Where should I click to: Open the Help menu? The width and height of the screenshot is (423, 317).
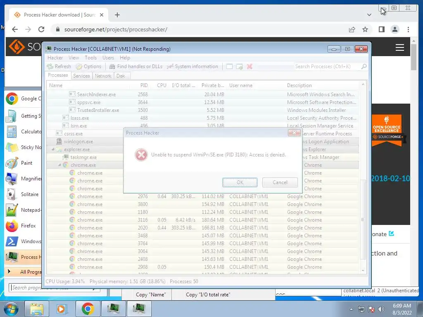point(125,58)
